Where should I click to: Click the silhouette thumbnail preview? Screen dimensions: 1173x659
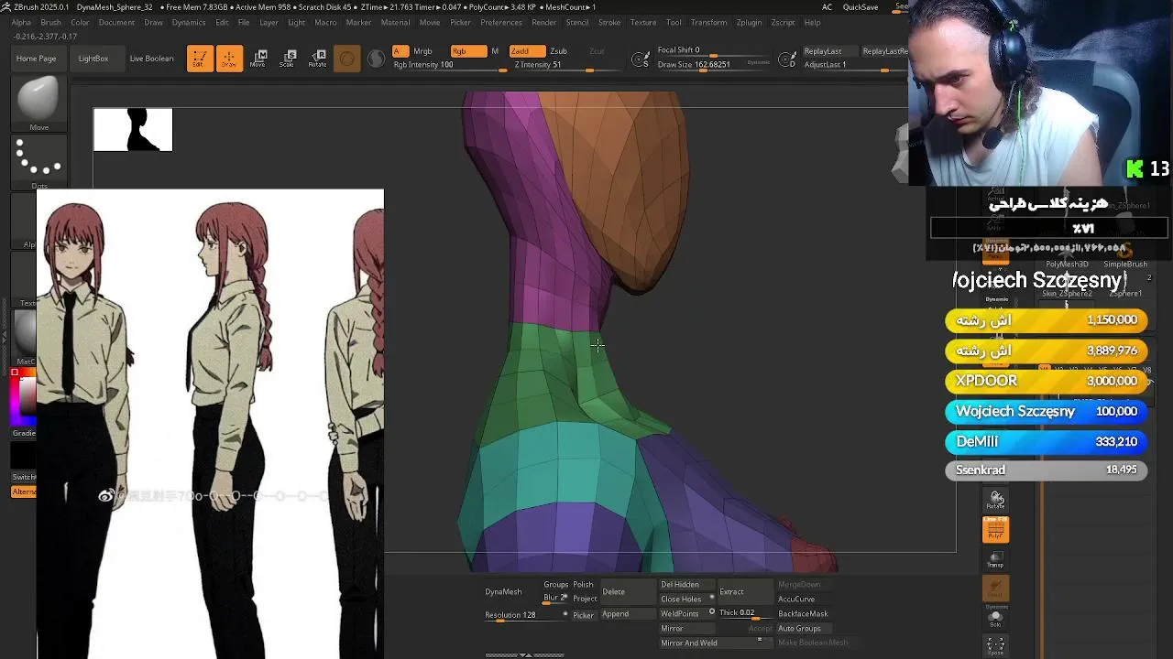coord(133,129)
